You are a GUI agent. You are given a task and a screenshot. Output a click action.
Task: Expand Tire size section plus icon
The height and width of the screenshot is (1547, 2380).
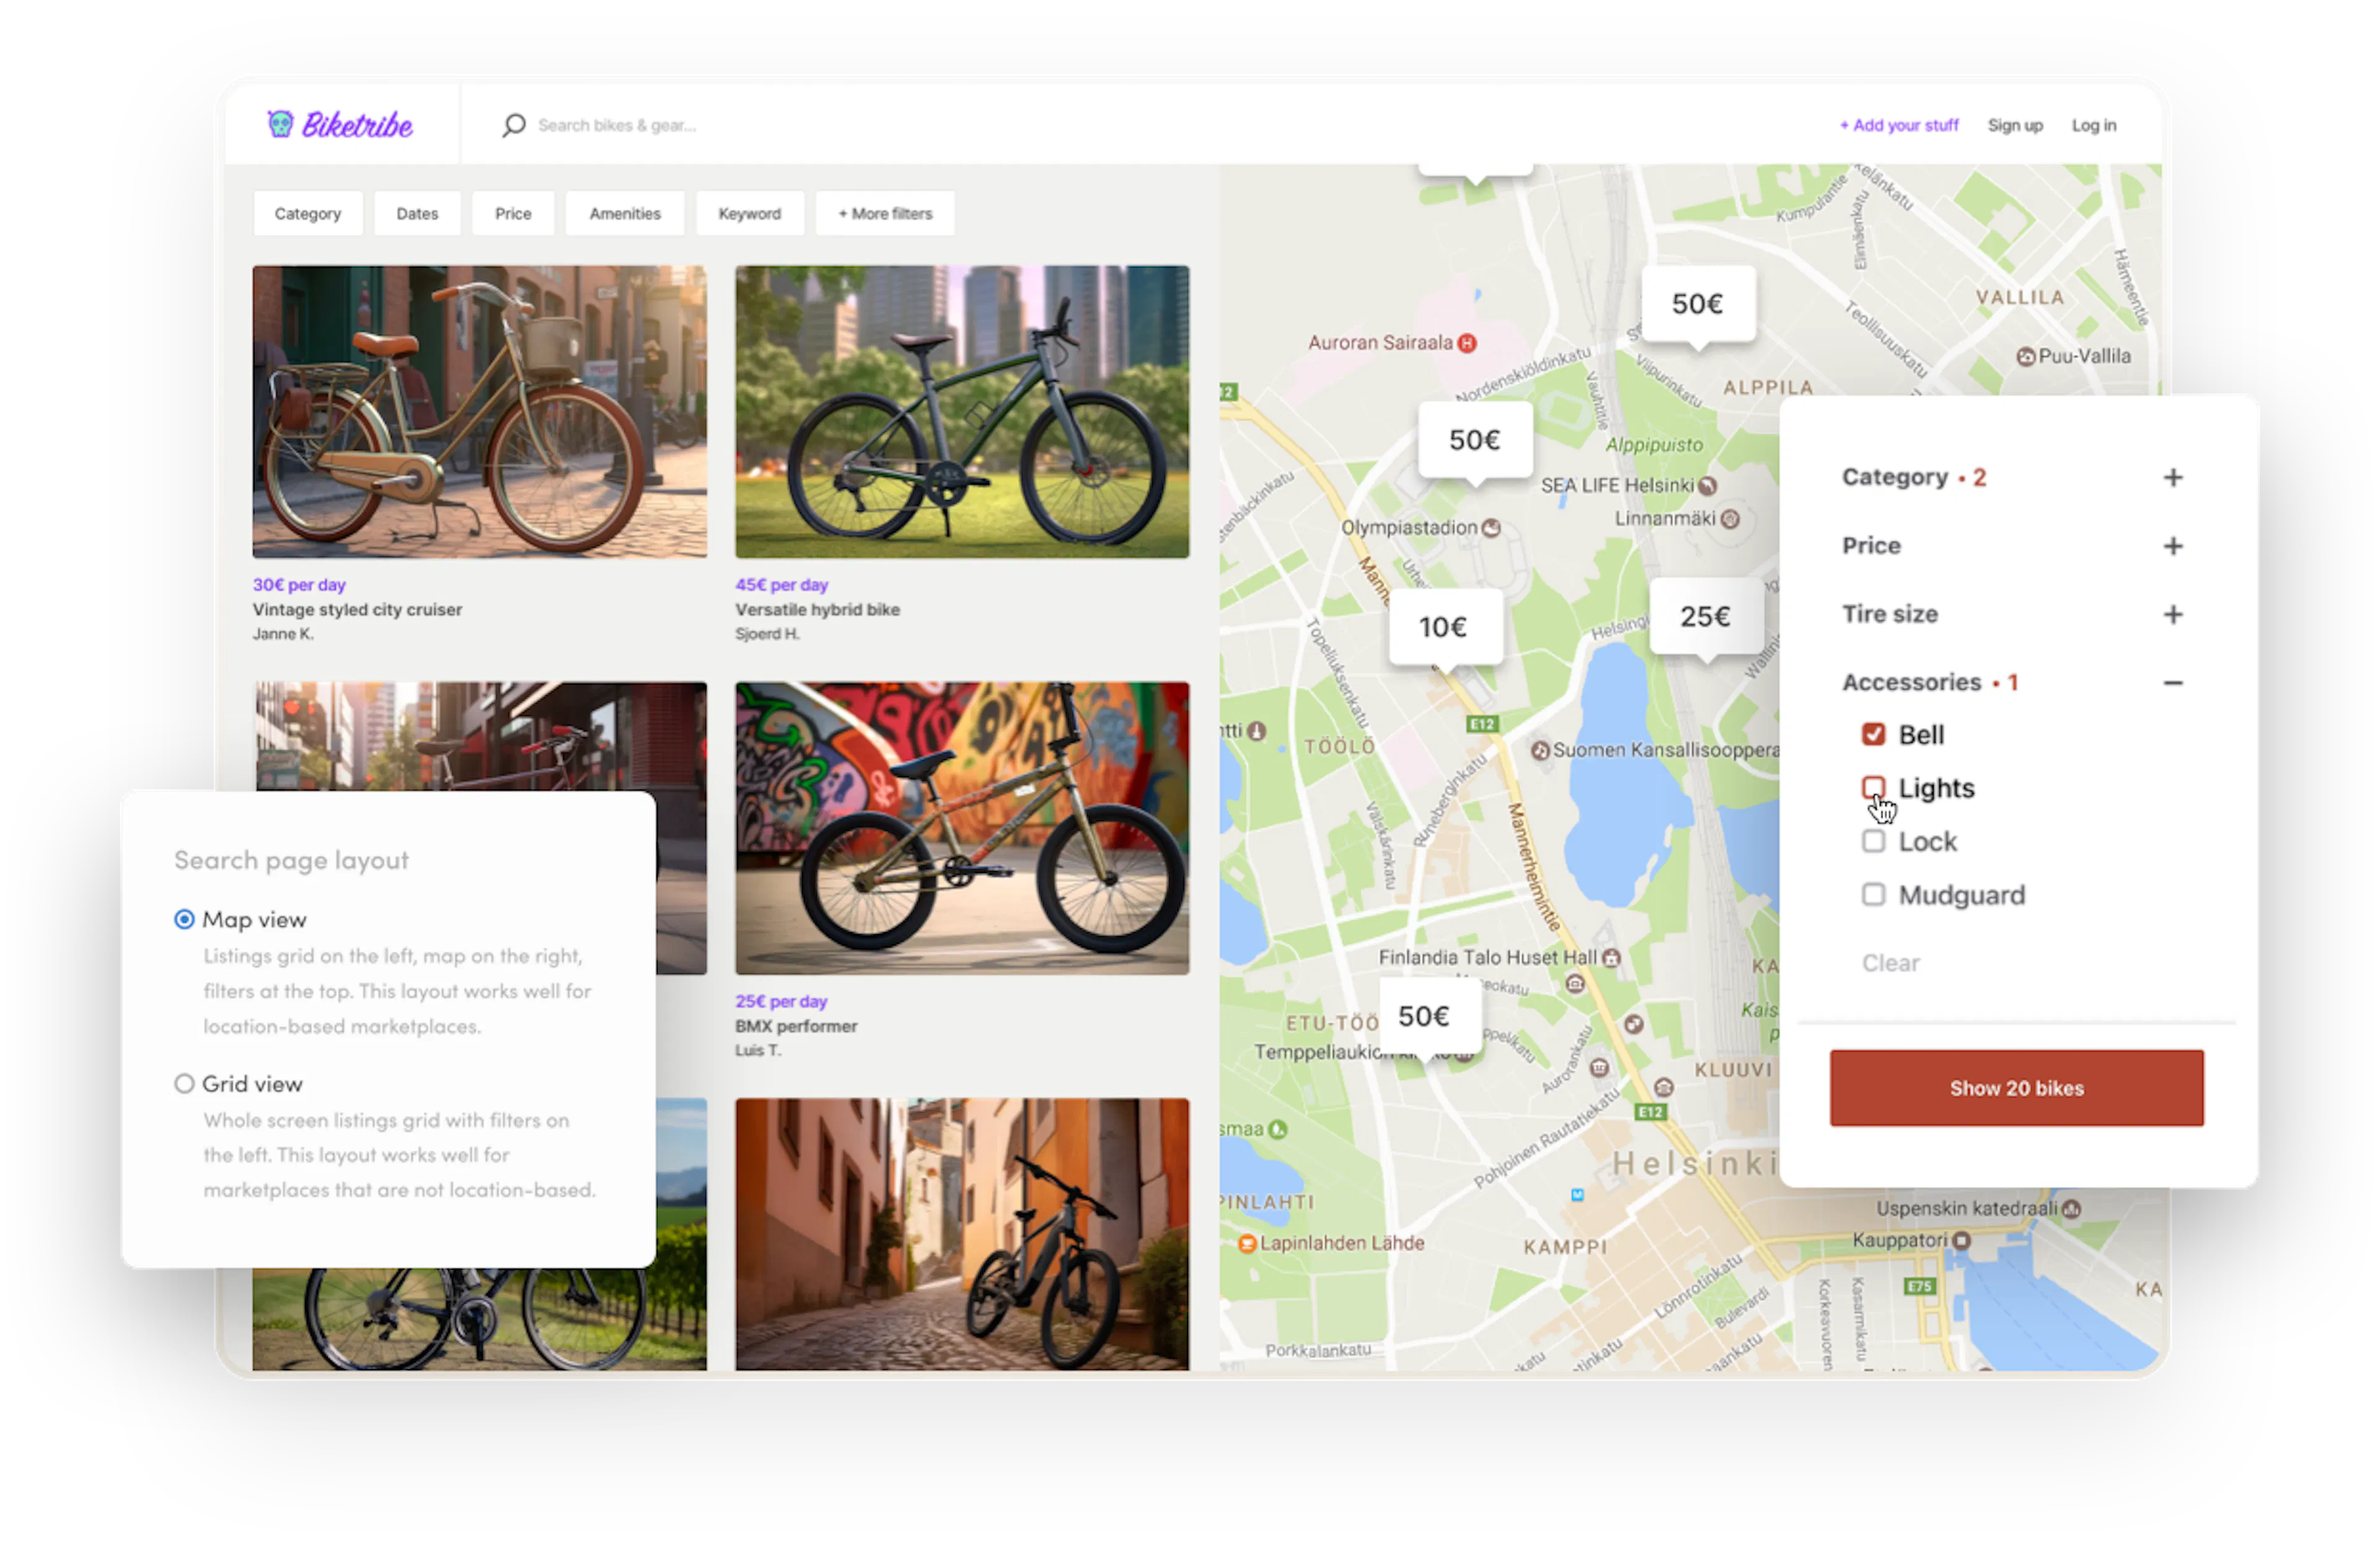[2173, 614]
